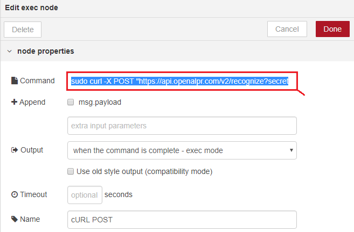The image size is (354, 232).
Task: Click the Append plus icon
Action: pos(15,102)
